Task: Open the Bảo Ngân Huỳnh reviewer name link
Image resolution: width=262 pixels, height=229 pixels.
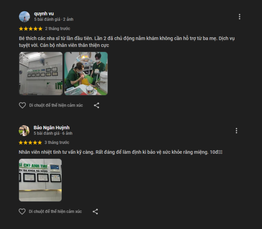Action: [51, 128]
